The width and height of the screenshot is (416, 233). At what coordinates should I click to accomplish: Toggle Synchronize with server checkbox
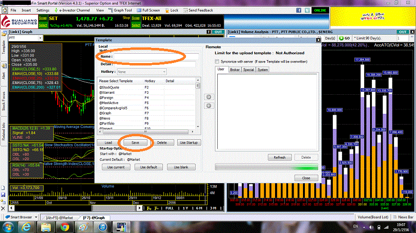217,62
